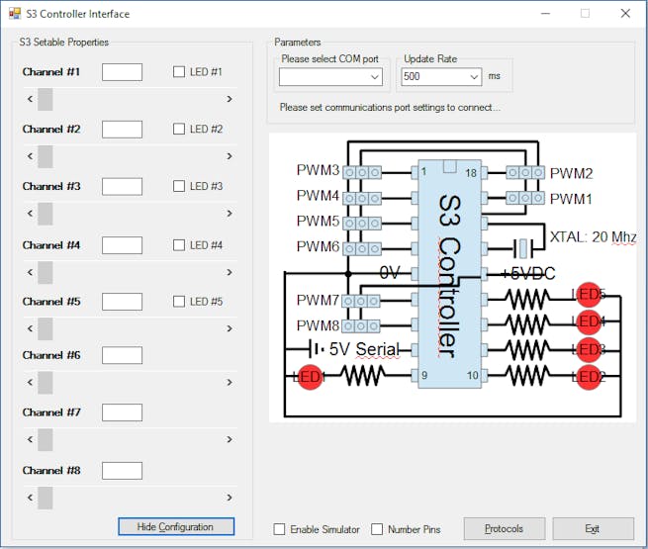The image size is (648, 549).
Task: Click the PWM2 header connector in diagram
Action: pos(525,172)
